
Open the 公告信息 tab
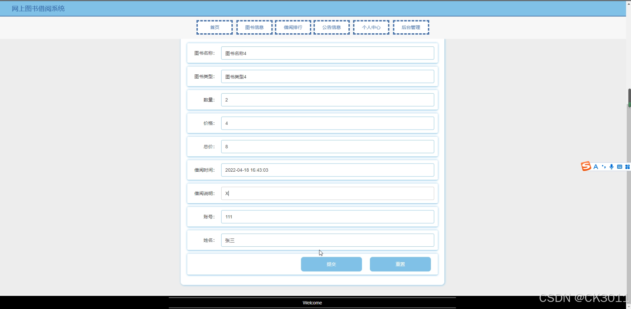pyautogui.click(x=331, y=27)
